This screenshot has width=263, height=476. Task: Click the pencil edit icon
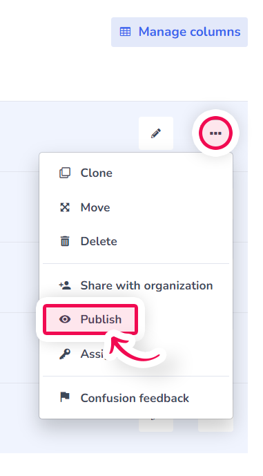pyautogui.click(x=156, y=133)
